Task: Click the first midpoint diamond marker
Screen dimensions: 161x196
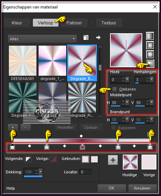Action: tap(29, 146)
